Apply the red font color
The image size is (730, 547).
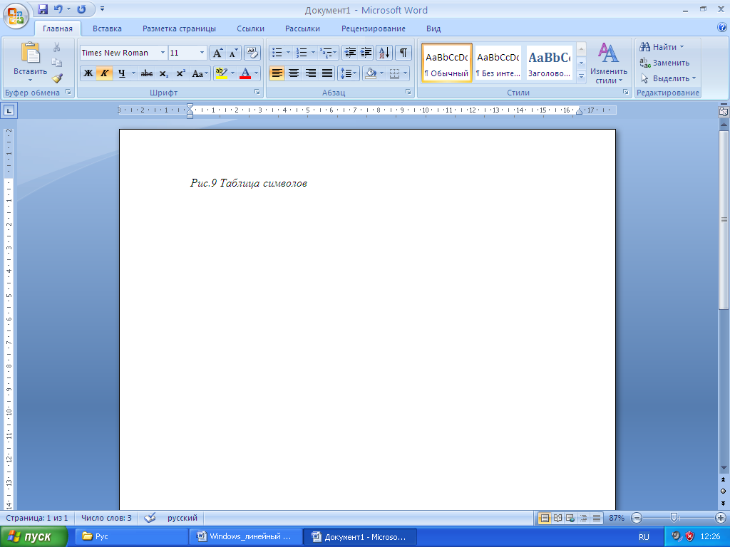(x=245, y=73)
